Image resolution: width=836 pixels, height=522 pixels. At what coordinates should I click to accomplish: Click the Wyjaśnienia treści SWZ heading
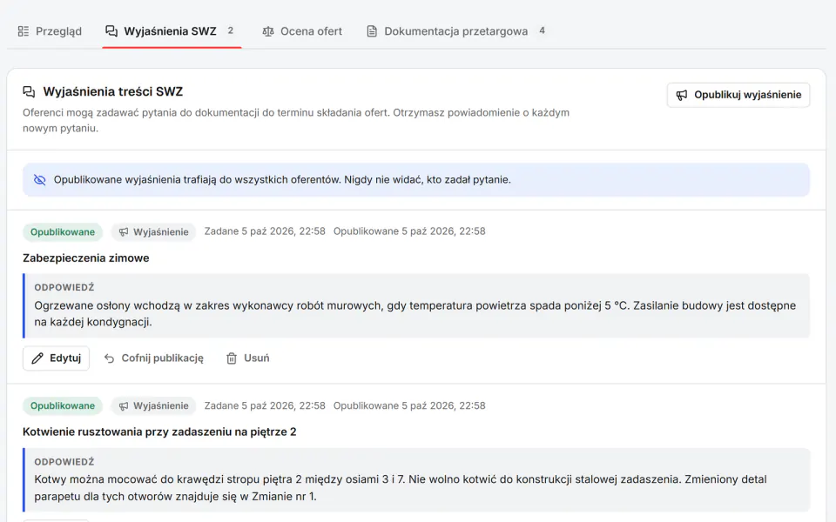113,91
